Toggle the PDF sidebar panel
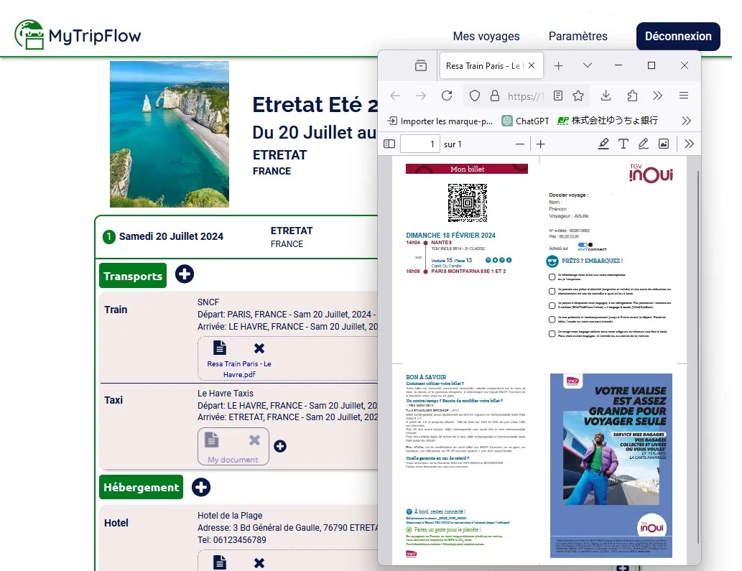 tap(389, 144)
